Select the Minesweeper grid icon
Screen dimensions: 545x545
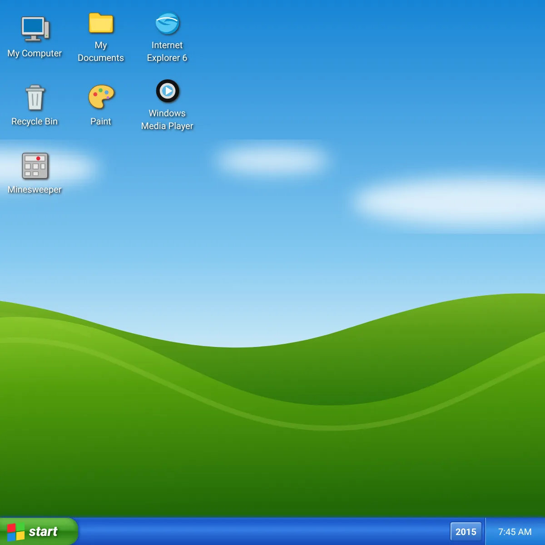coord(35,166)
